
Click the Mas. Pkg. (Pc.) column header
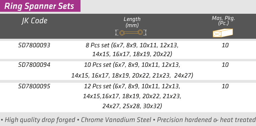point(223,20)
